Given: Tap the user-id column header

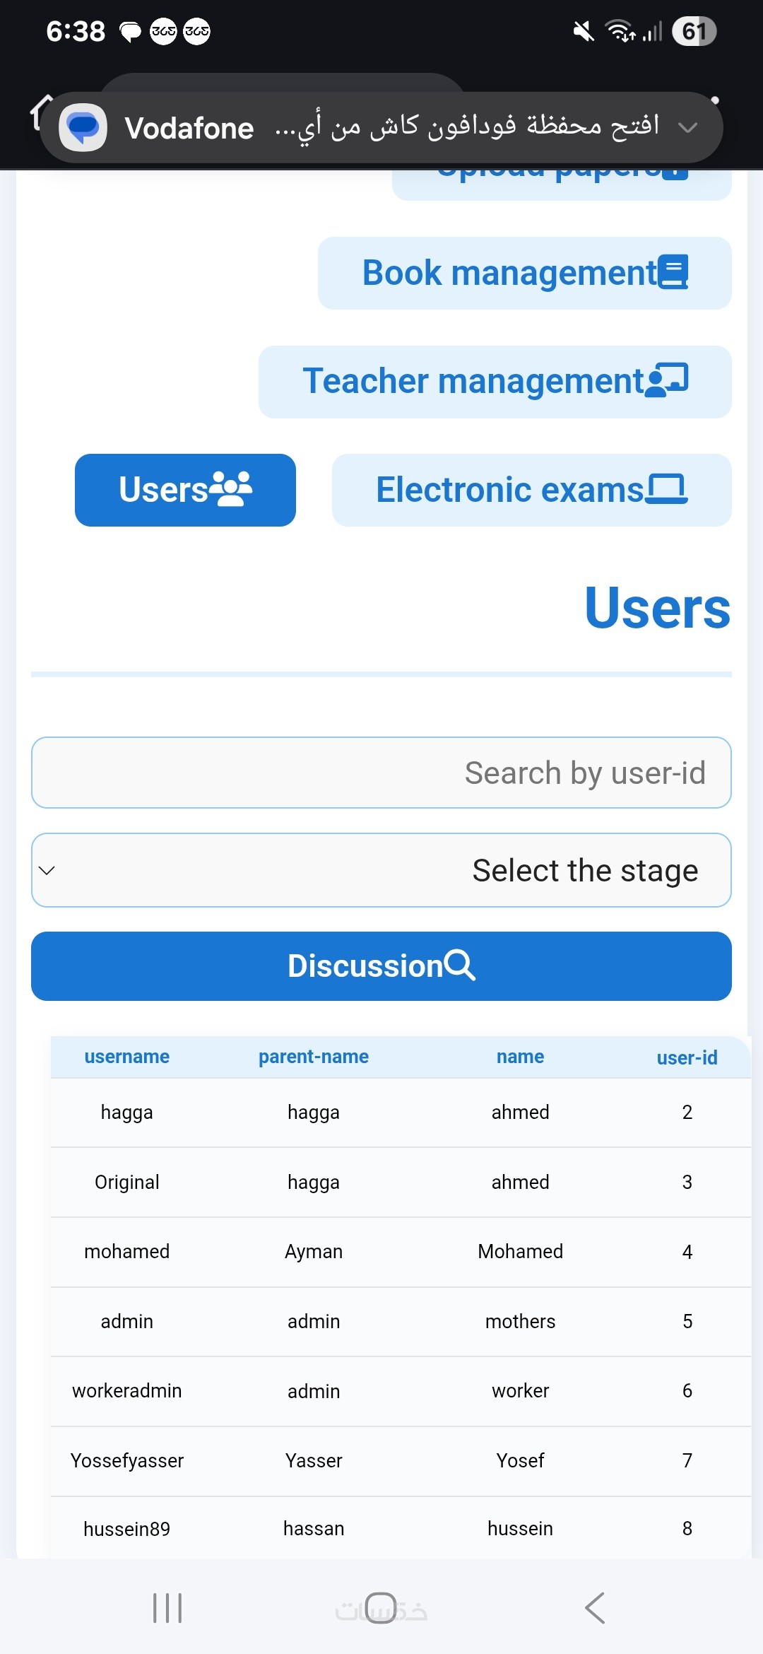Looking at the screenshot, I should click(687, 1057).
